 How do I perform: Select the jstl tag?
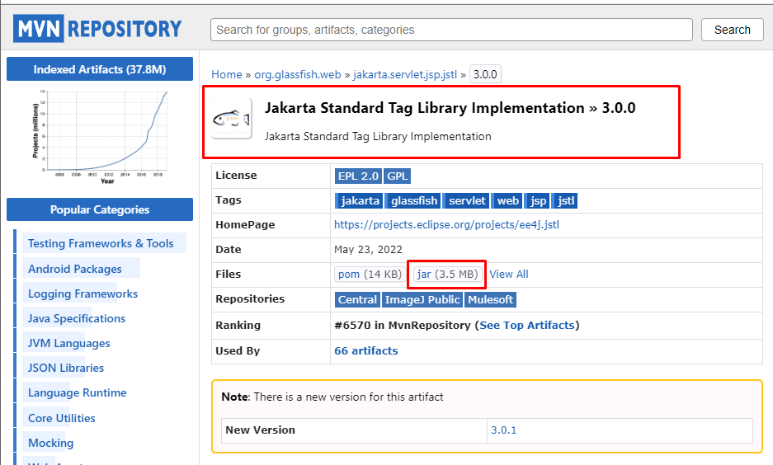tap(564, 200)
